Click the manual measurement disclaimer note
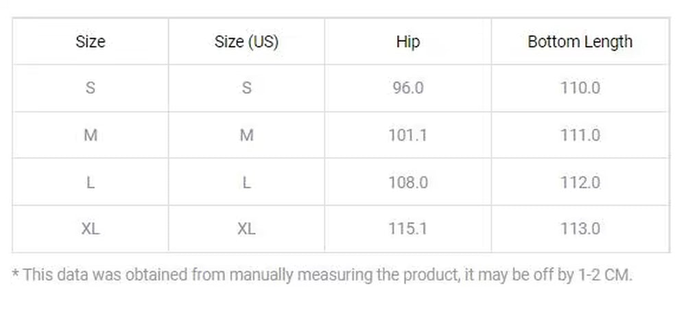This screenshot has height=310, width=686. click(322, 275)
